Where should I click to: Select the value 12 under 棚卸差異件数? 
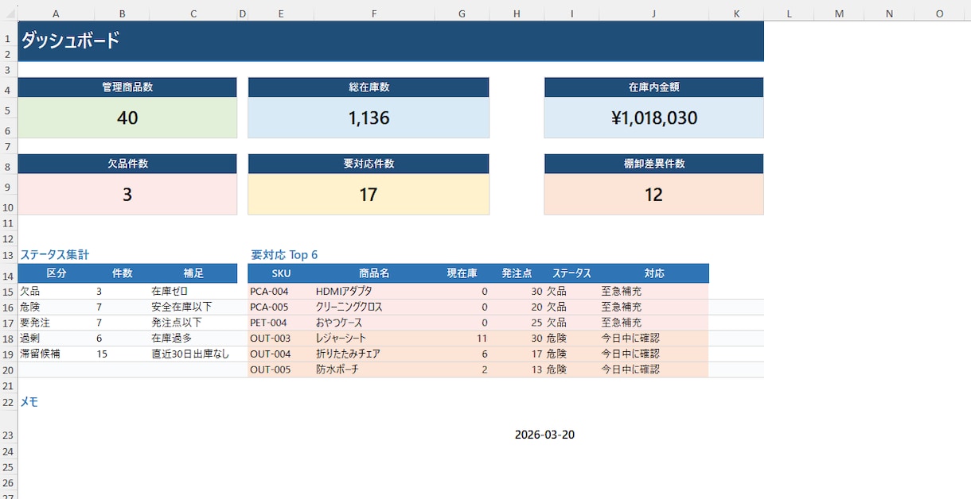[x=654, y=195]
